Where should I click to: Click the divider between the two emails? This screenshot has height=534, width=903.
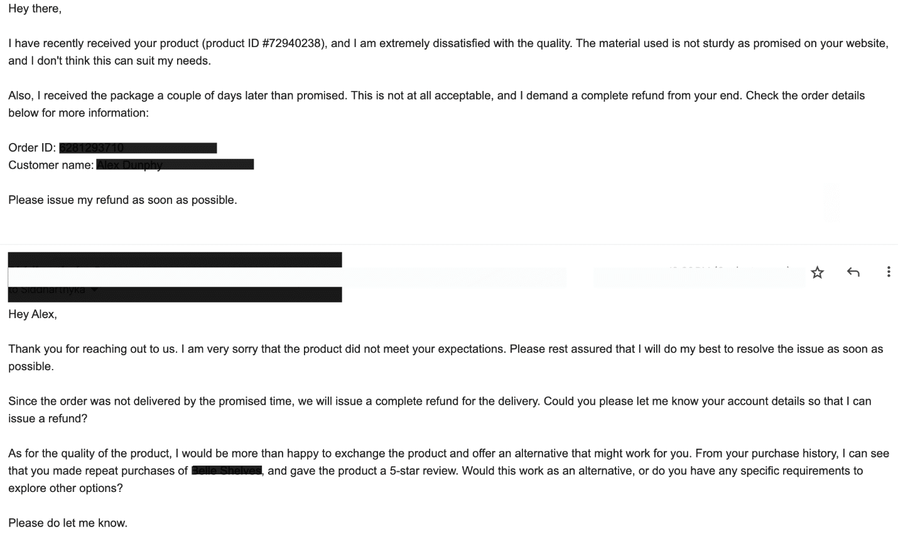(451, 244)
